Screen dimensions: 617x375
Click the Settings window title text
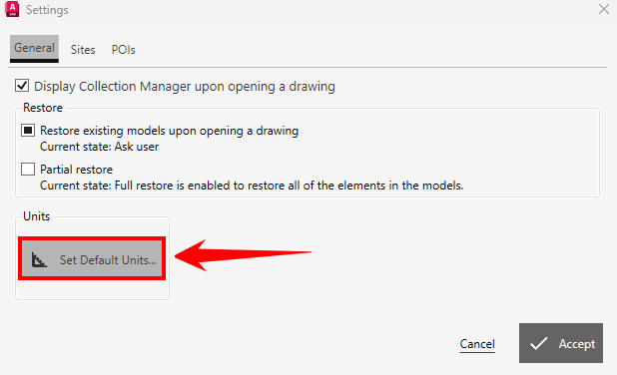pos(47,10)
